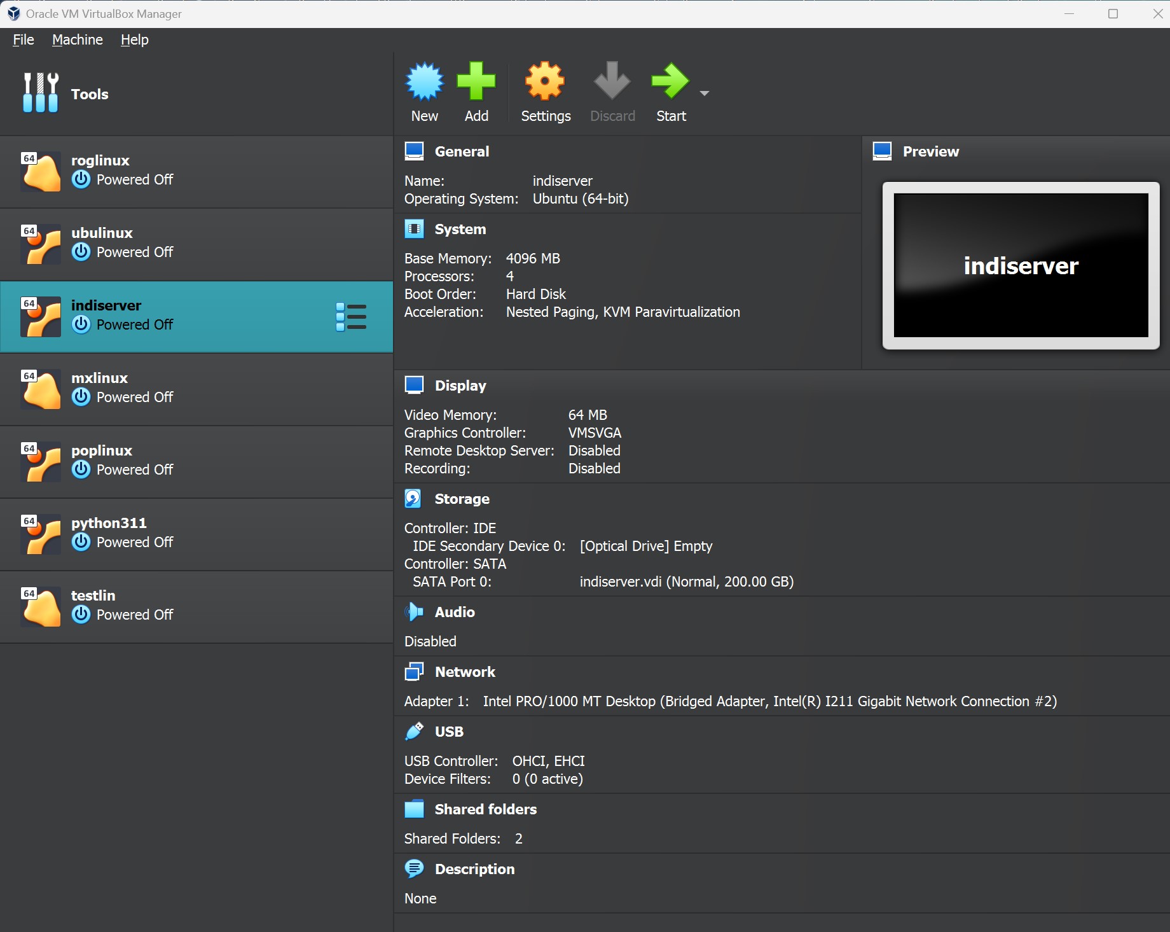Open General settings via its heading
1170x932 pixels.
click(462, 151)
